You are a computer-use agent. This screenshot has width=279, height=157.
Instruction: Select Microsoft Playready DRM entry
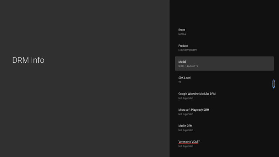[x=224, y=112]
